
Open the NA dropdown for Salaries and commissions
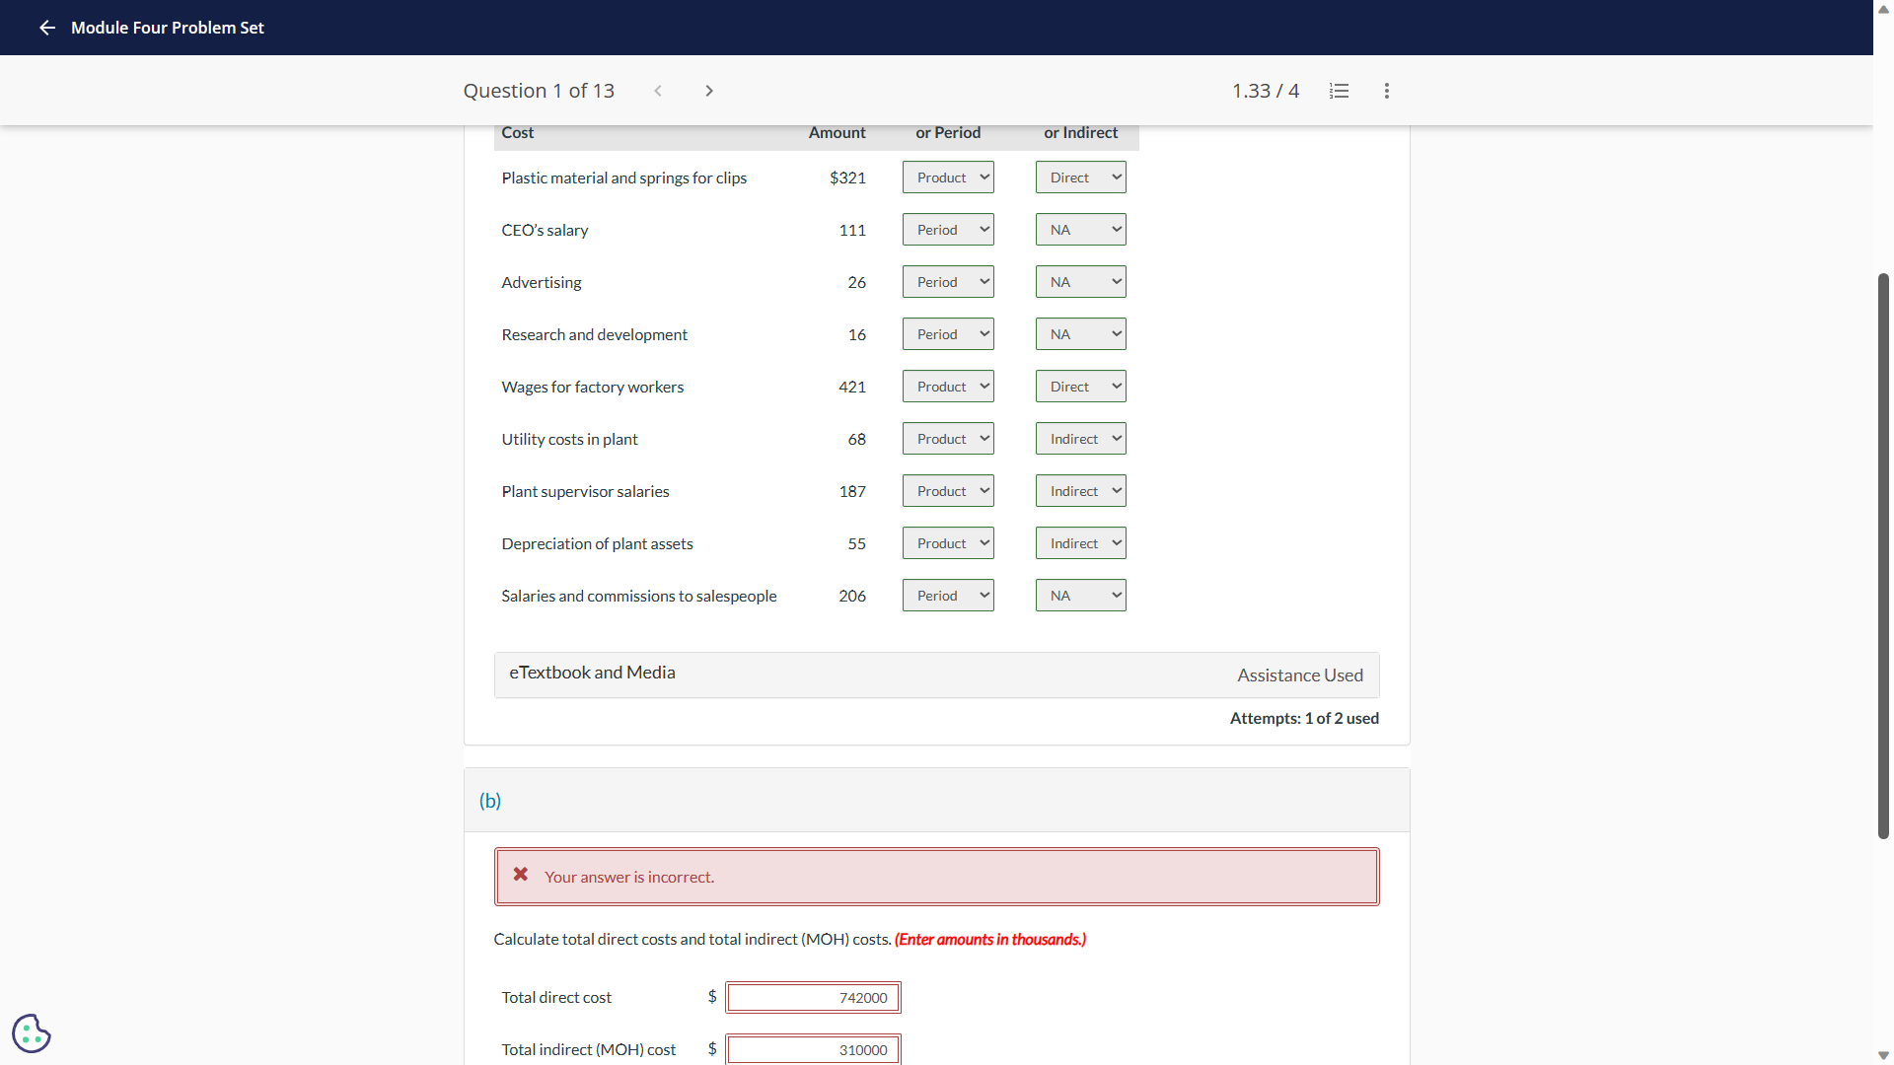[1080, 595]
